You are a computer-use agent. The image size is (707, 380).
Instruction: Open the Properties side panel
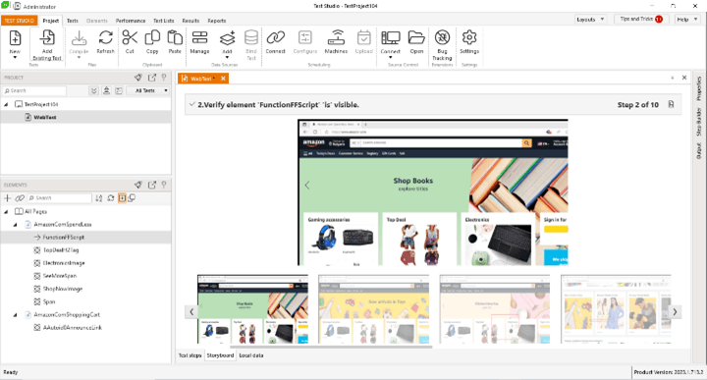coord(698,88)
